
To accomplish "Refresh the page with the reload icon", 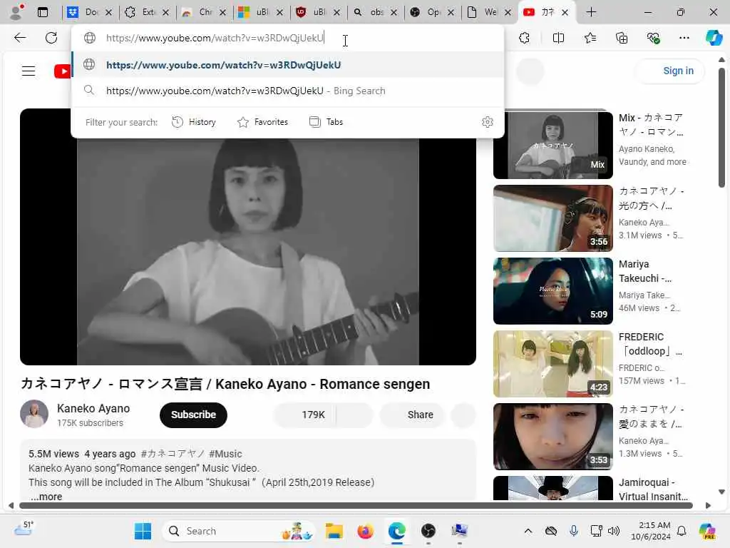I will click(51, 38).
